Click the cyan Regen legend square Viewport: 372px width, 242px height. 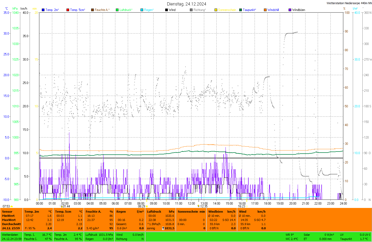(x=142, y=10)
